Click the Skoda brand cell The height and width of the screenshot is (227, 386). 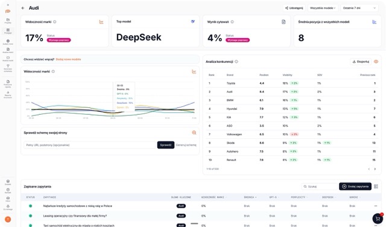click(230, 143)
